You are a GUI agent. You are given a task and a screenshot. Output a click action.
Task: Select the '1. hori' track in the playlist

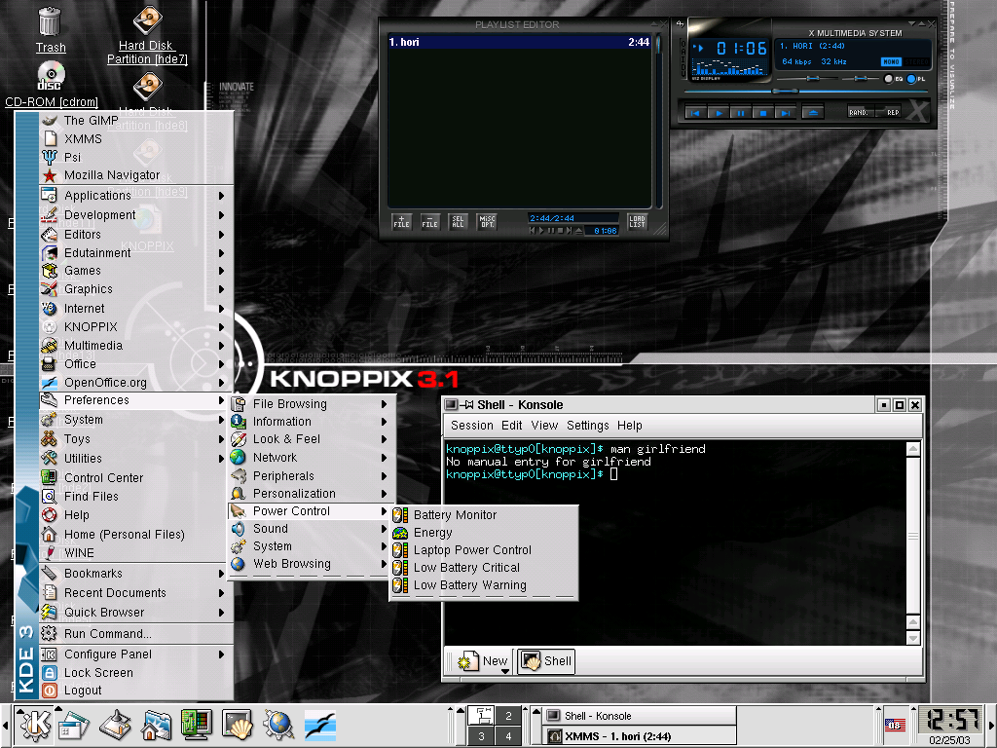coord(519,42)
